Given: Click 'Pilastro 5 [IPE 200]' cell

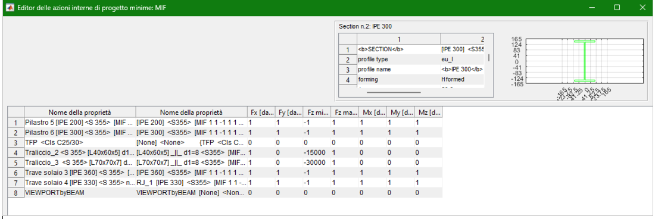Looking at the screenshot, I should tap(80, 123).
